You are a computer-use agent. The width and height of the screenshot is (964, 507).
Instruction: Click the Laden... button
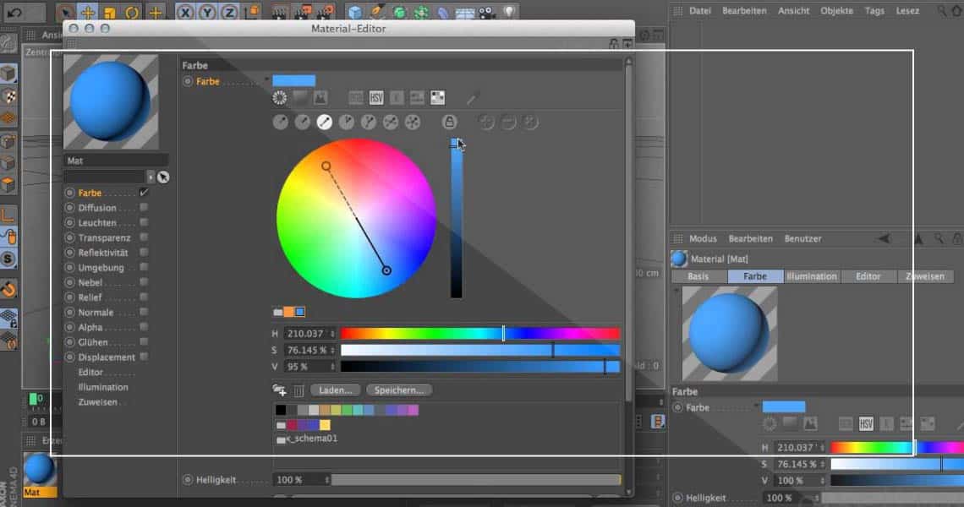click(336, 390)
